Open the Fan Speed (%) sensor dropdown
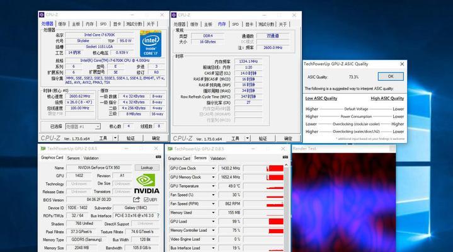 coord(213,195)
